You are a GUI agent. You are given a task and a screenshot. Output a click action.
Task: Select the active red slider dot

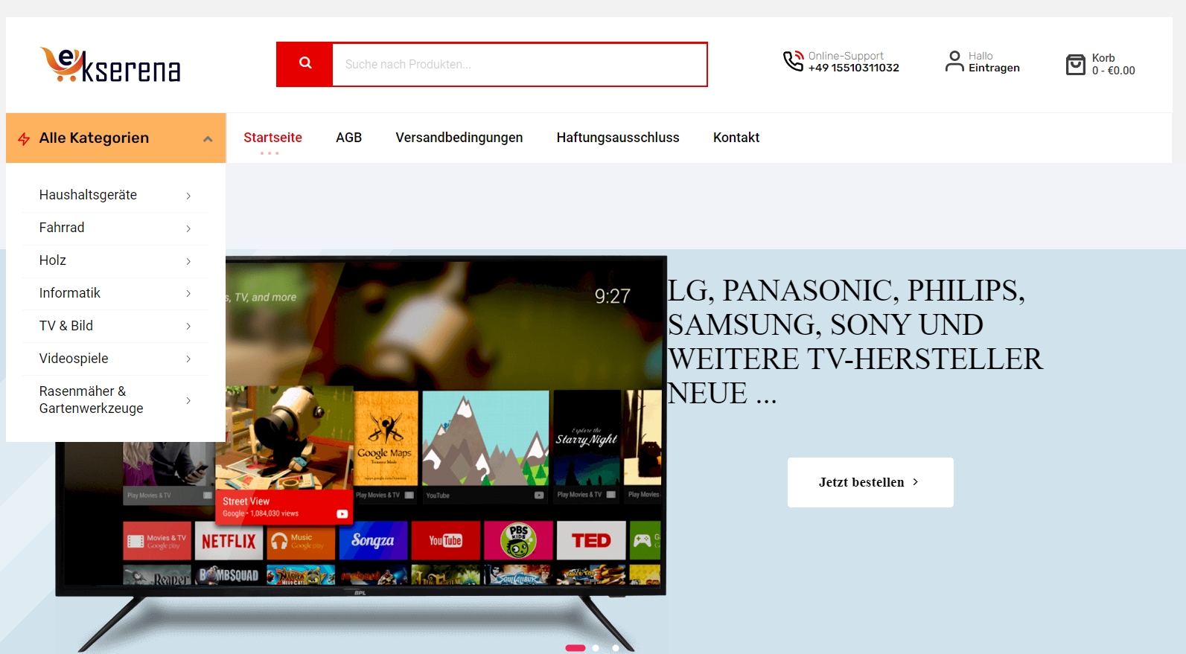(576, 648)
